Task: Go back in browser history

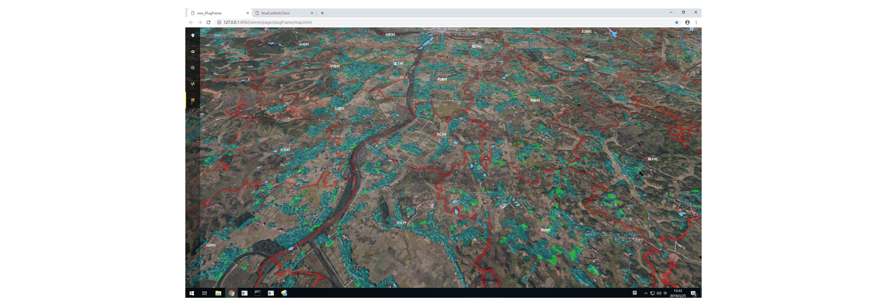Action: 191,22
